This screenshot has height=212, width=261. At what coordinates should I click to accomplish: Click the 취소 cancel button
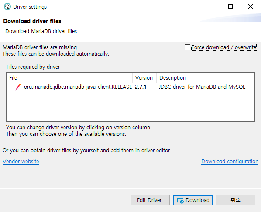236,200
